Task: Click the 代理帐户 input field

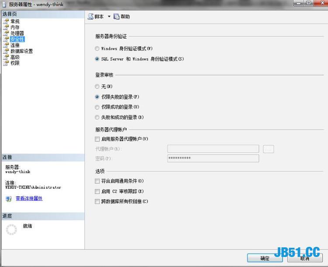Action: [x=213, y=149]
